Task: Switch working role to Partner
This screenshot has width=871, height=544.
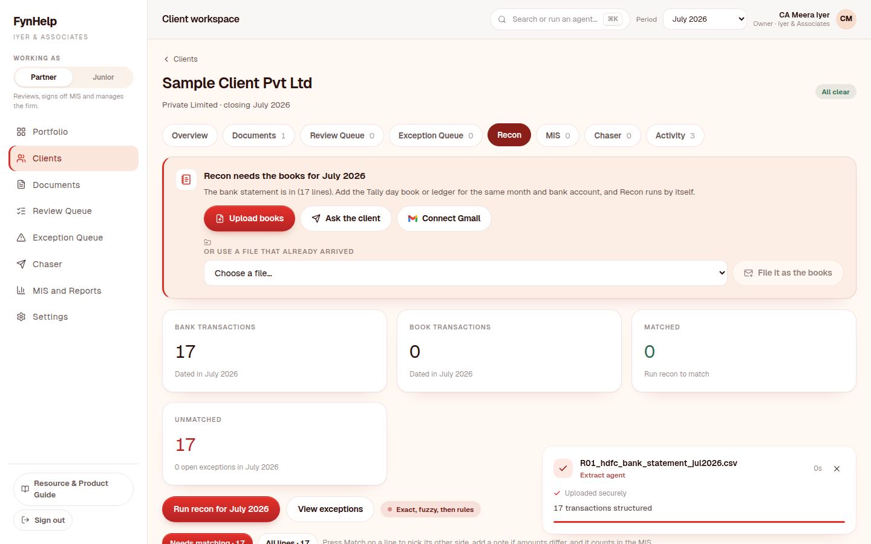Action: pos(44,77)
